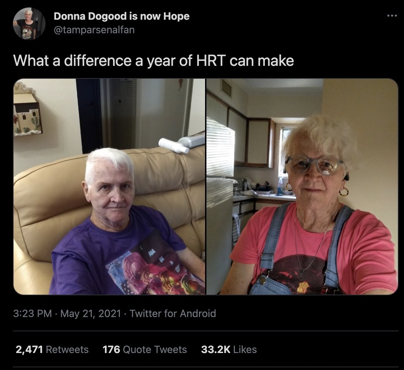
Task: Click the divider between the two photos
Action: point(206,187)
